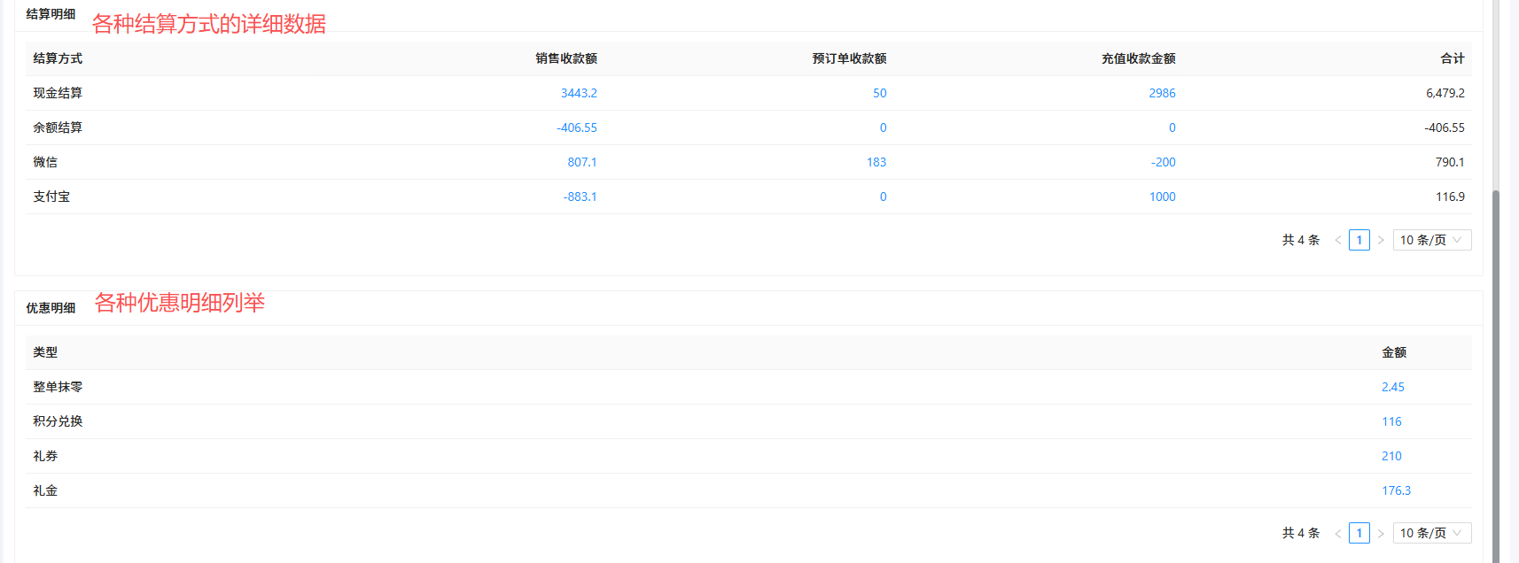Click total value 790.1

click(1450, 162)
